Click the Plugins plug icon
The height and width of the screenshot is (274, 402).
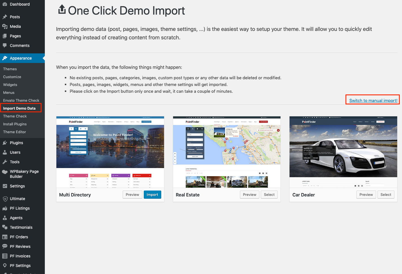(x=5, y=143)
